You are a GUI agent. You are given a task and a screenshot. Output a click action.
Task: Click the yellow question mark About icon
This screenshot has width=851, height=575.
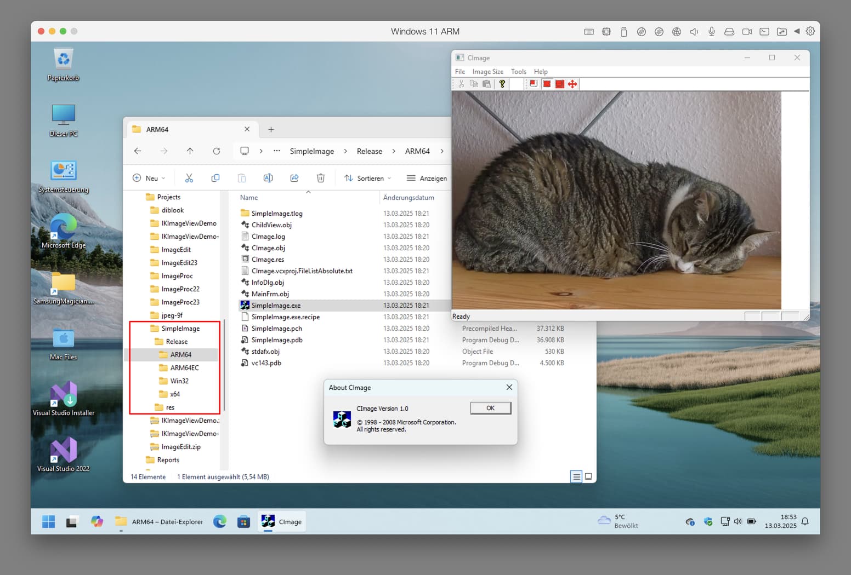(x=502, y=84)
